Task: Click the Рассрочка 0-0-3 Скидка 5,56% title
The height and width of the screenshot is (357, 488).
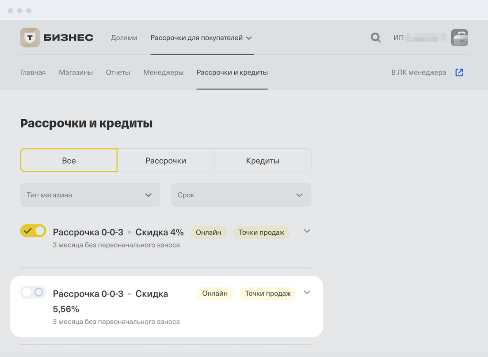Action: pos(111,301)
